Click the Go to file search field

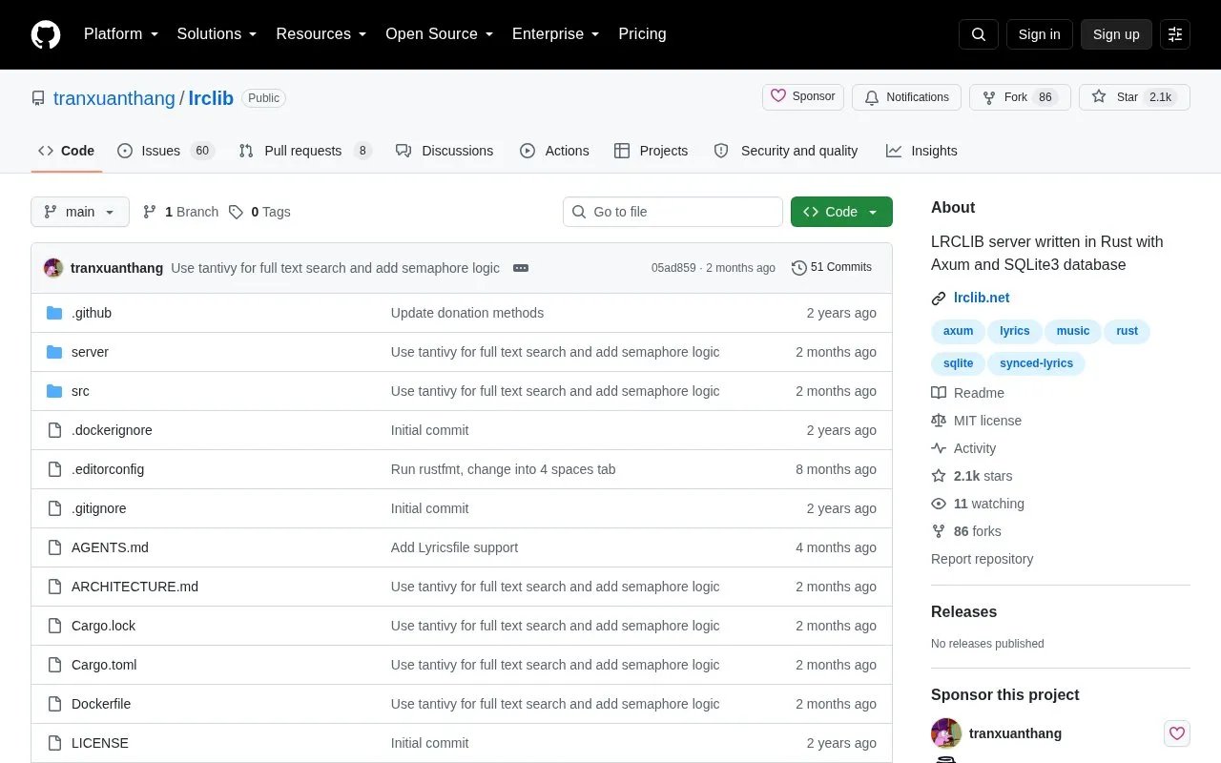click(x=673, y=212)
